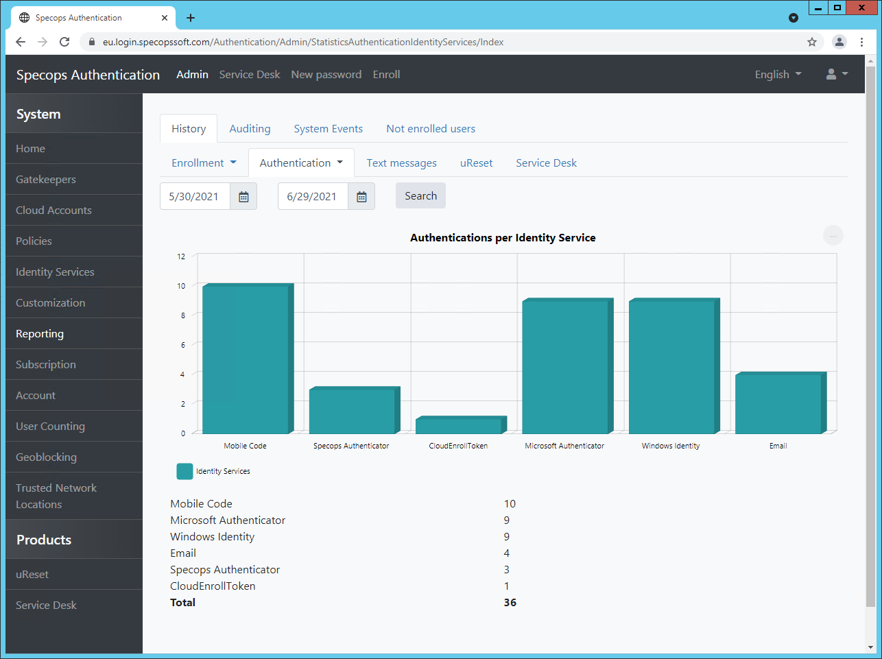Open Cloud Accounts in the sidebar
Viewport: 882px width, 659px height.
(74, 211)
